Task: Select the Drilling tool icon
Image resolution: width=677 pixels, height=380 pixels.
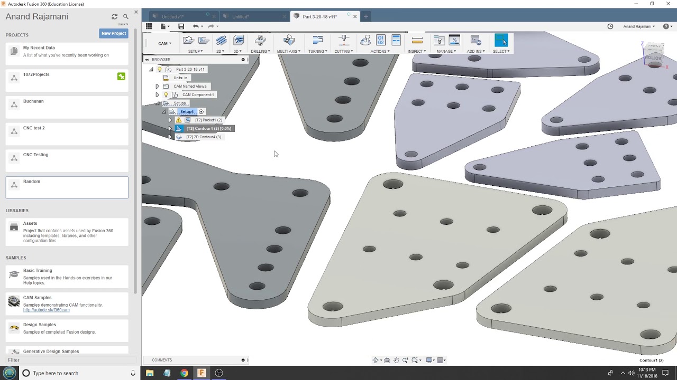Action: [x=260, y=41]
